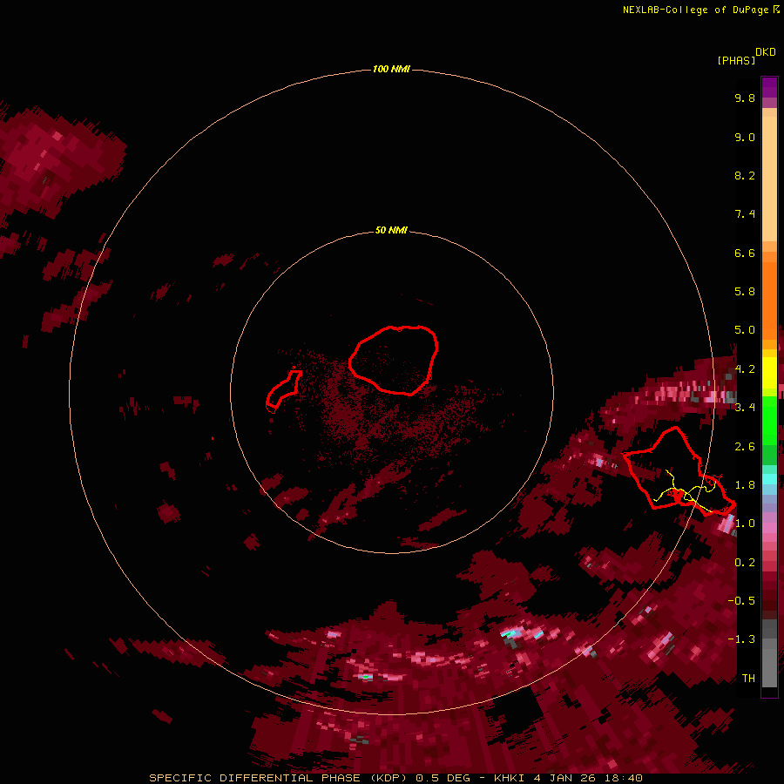The width and height of the screenshot is (784, 784).
Task: Click the 6.6 value on the color scale
Action: pyautogui.click(x=745, y=253)
